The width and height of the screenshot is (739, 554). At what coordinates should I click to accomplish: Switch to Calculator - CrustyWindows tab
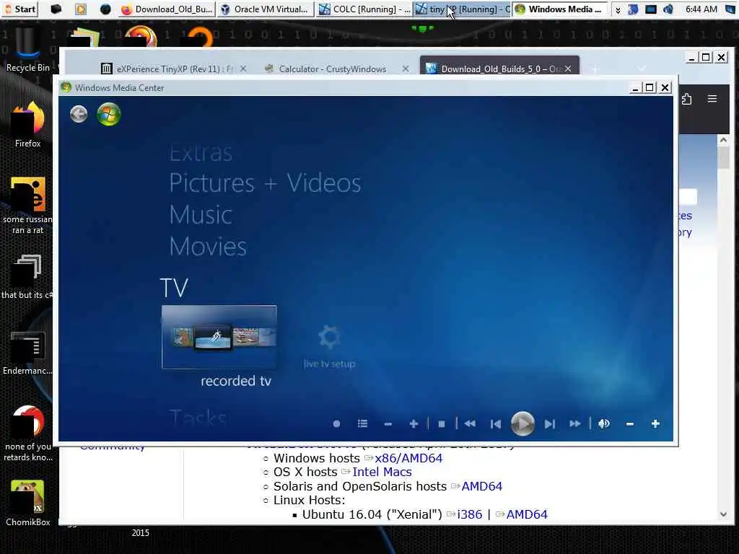click(x=332, y=69)
